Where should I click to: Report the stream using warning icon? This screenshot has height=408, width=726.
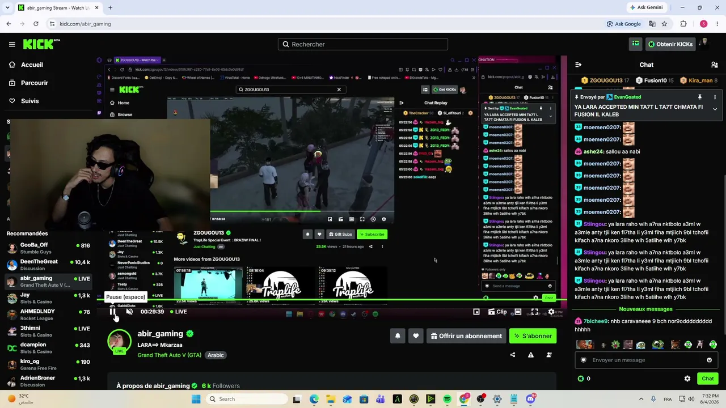pos(531,355)
